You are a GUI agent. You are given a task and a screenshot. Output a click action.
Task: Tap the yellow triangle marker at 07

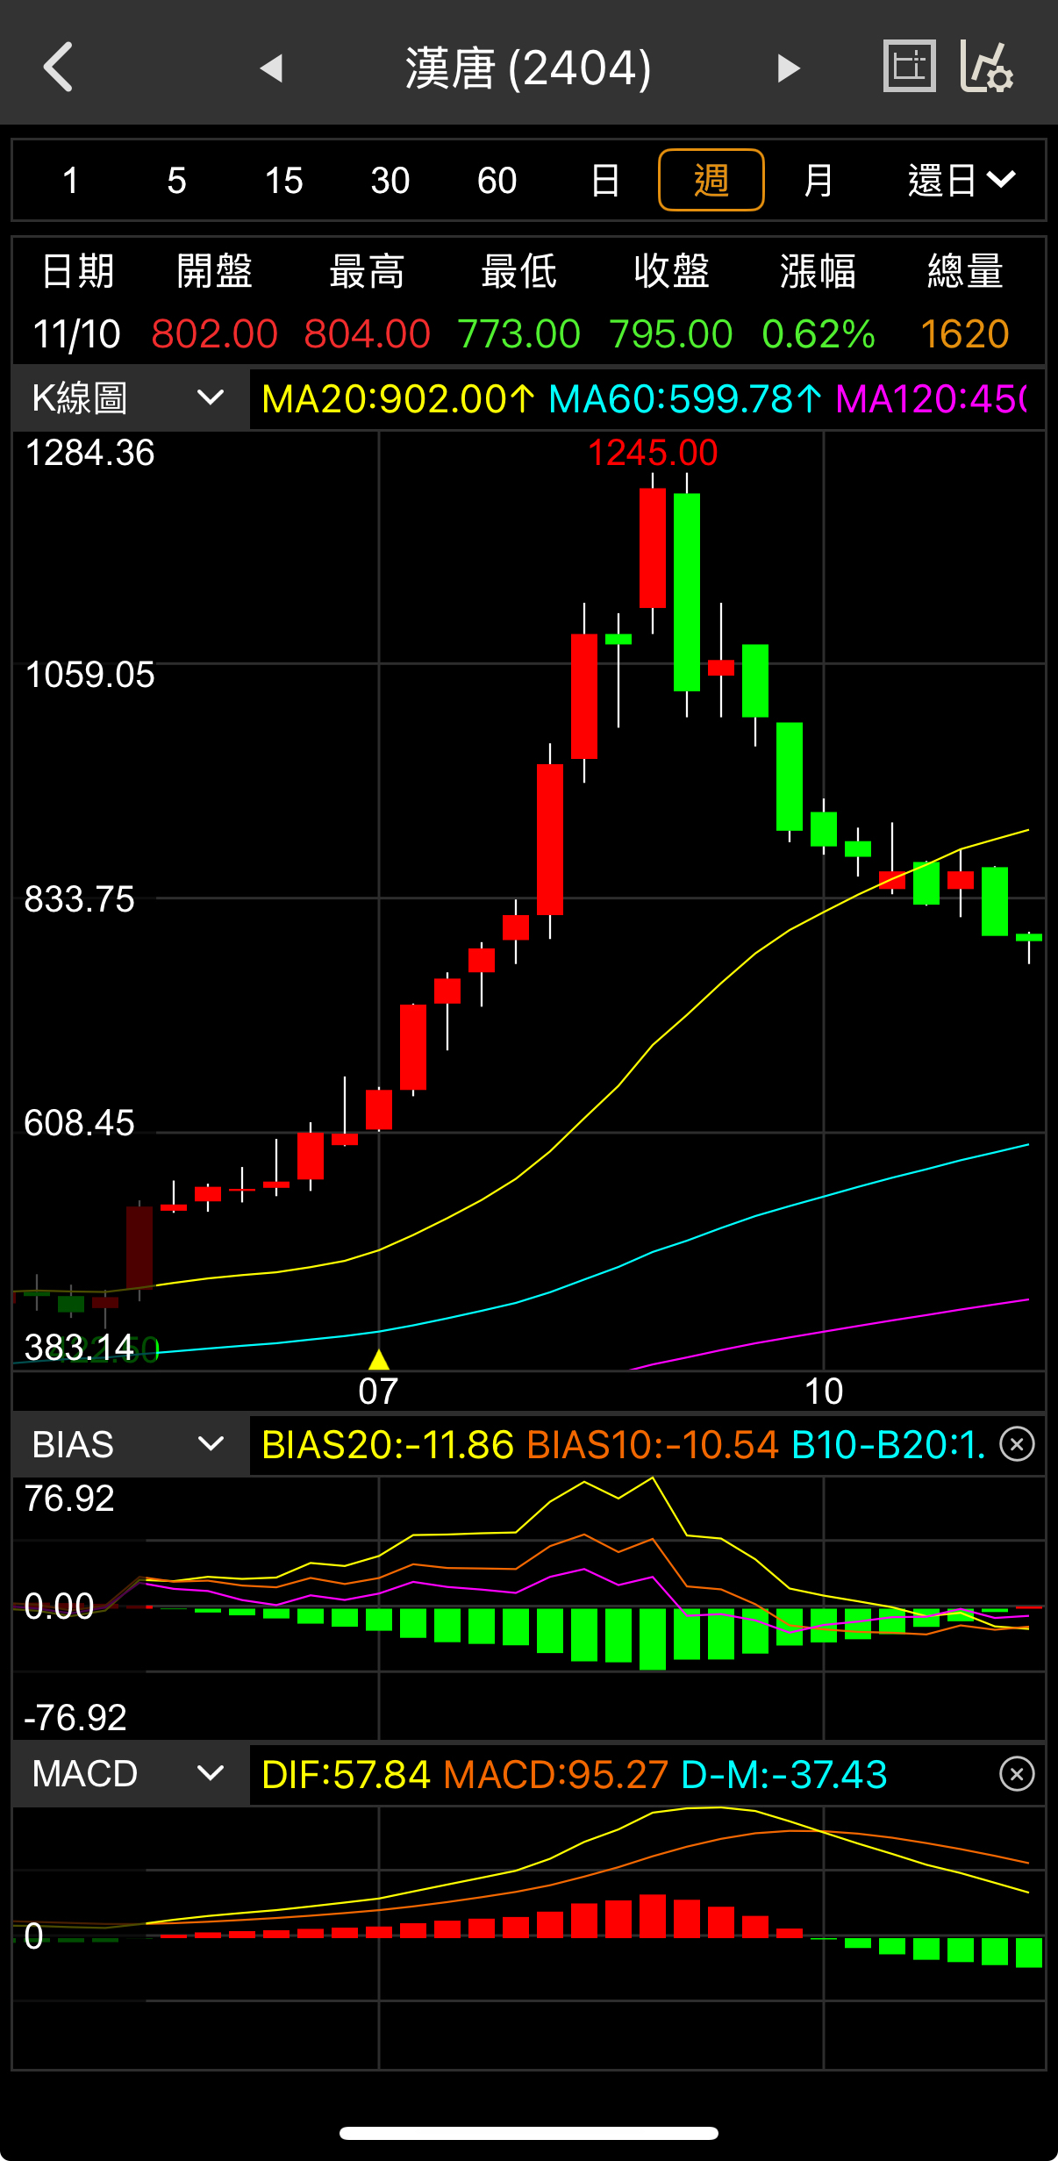click(379, 1360)
